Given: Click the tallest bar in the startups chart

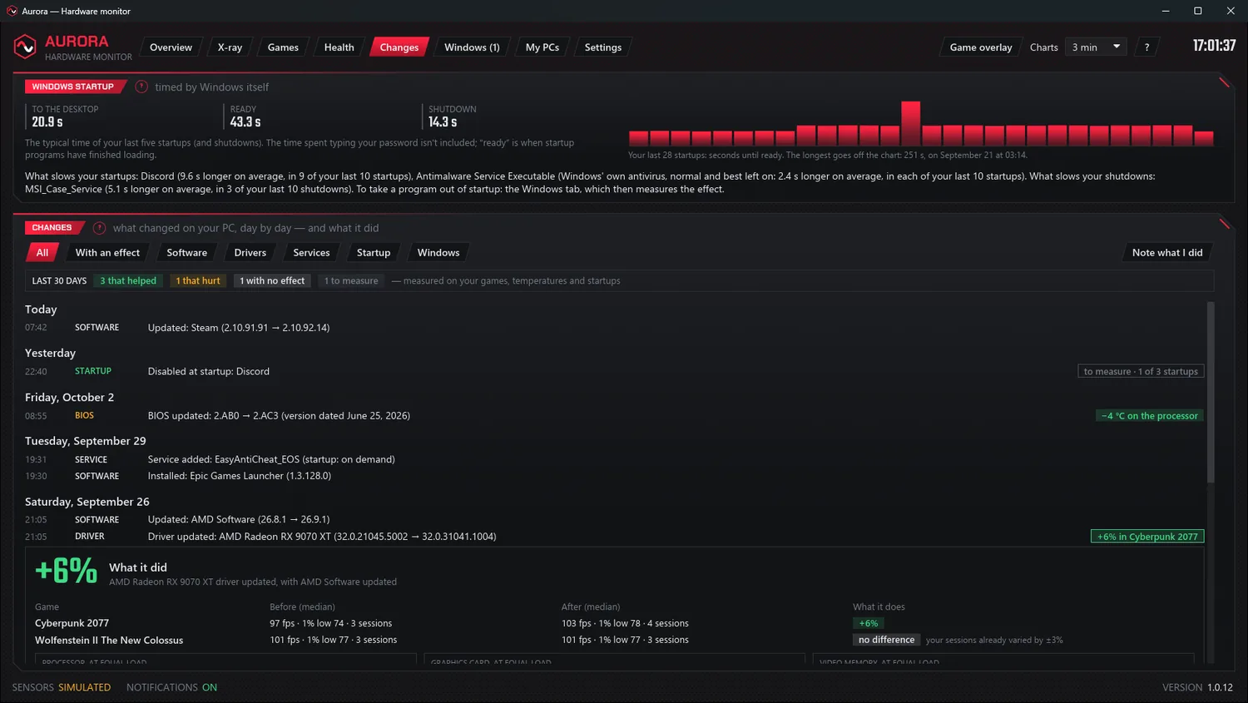Looking at the screenshot, I should pos(910,123).
